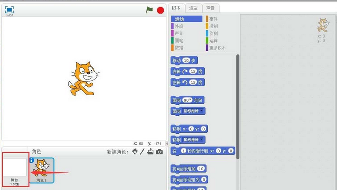Click the steps value in 移动 block
Viewport: 337px width, 190px height.
(x=186, y=60)
